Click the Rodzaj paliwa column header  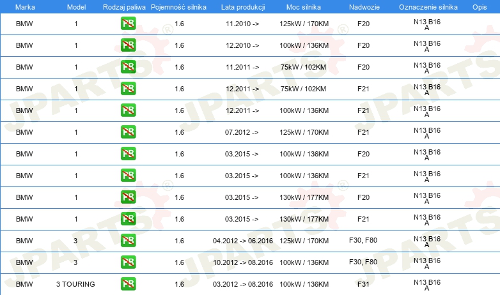click(x=124, y=7)
